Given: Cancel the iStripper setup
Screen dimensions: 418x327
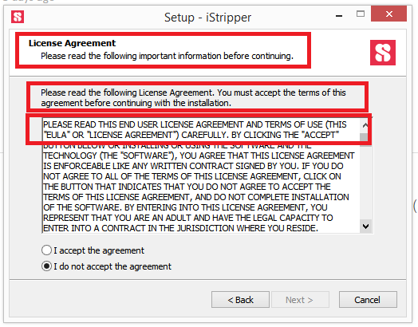Looking at the screenshot, I should point(368,300).
